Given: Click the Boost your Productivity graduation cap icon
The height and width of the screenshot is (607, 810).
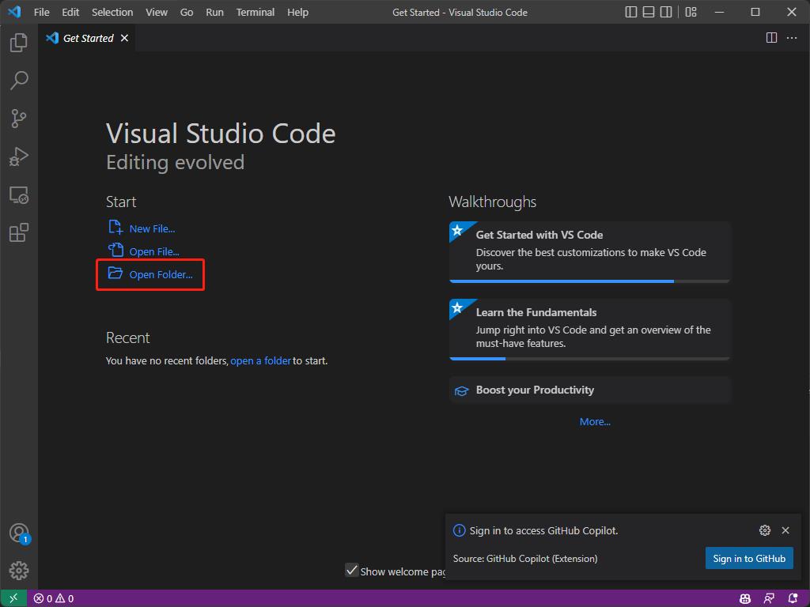Looking at the screenshot, I should (x=461, y=390).
